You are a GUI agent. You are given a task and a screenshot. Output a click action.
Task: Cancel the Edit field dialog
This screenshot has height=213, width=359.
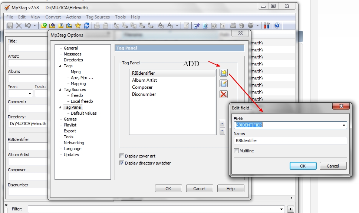[333, 166]
